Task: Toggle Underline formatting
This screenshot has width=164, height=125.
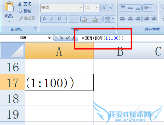Action: coord(59,19)
